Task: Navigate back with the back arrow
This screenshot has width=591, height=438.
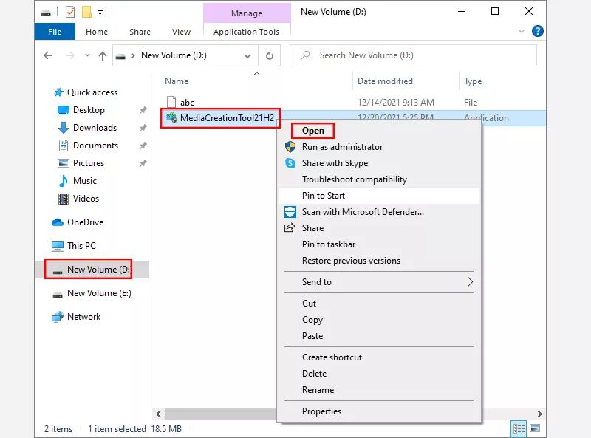Action: (x=49, y=55)
